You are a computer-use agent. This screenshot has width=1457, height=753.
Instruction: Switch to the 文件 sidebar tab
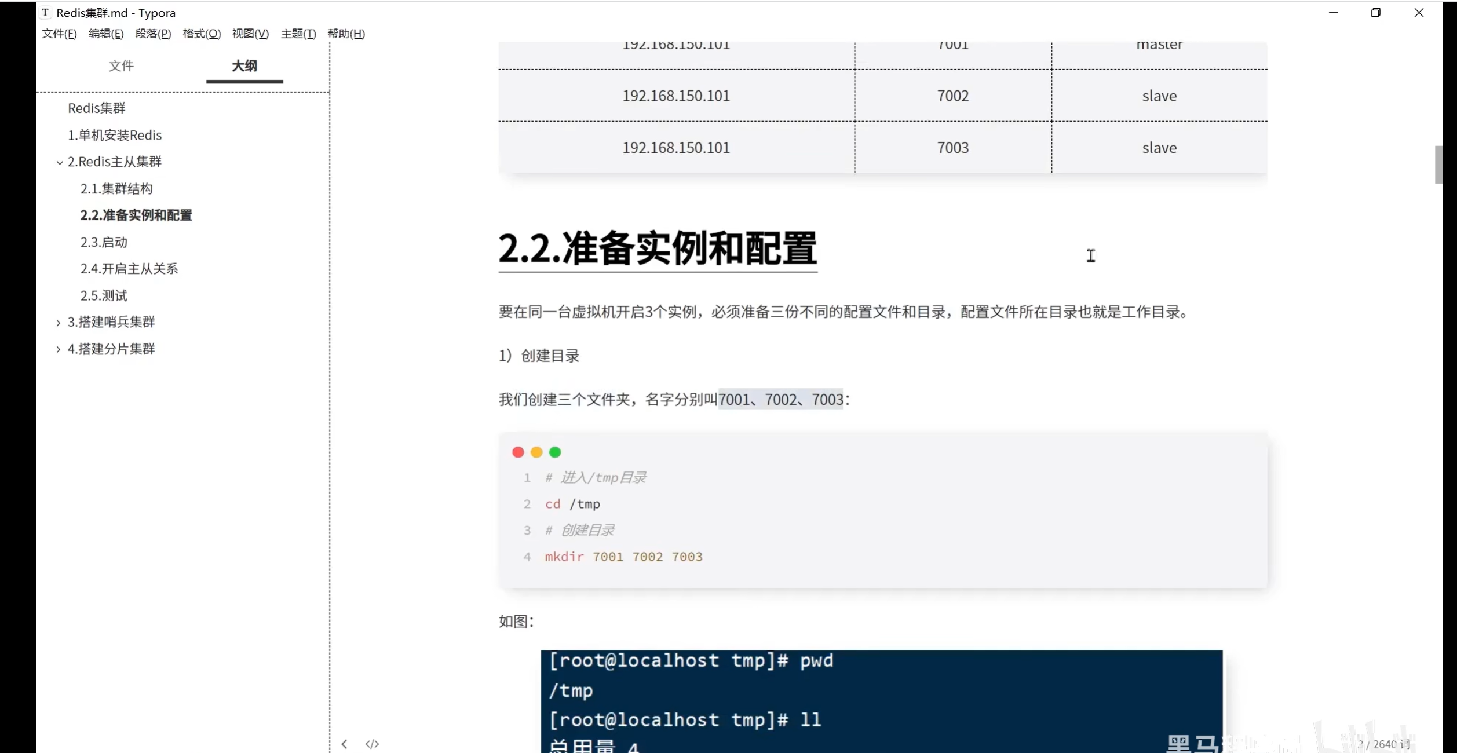click(121, 65)
